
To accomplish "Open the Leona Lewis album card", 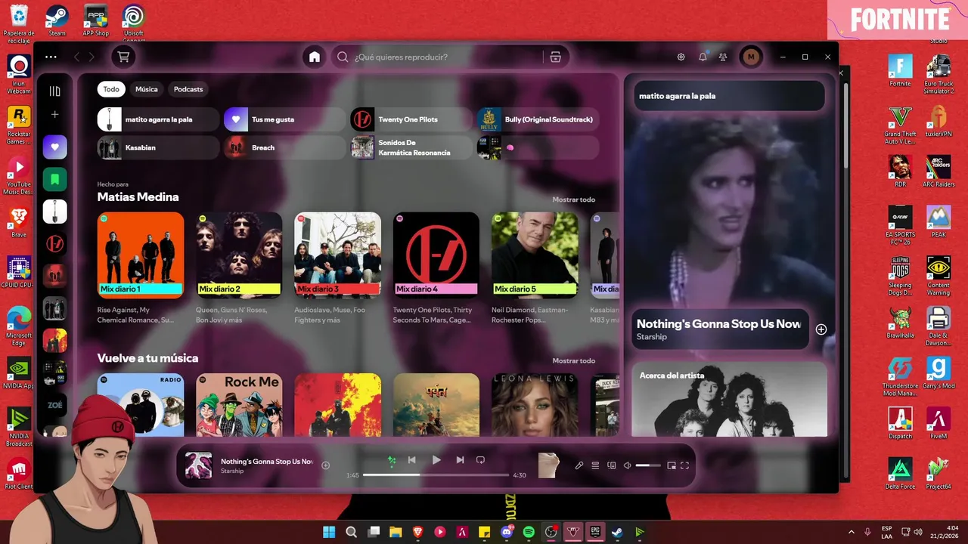I will pos(535,405).
